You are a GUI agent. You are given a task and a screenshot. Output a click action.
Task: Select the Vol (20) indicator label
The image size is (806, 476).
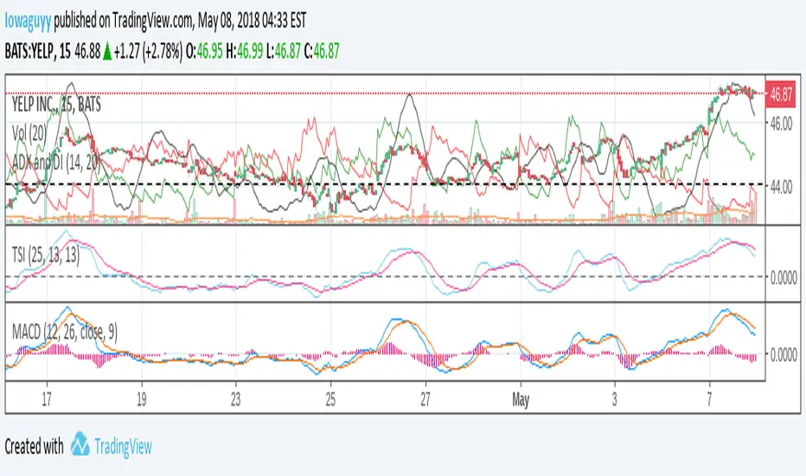click(29, 134)
